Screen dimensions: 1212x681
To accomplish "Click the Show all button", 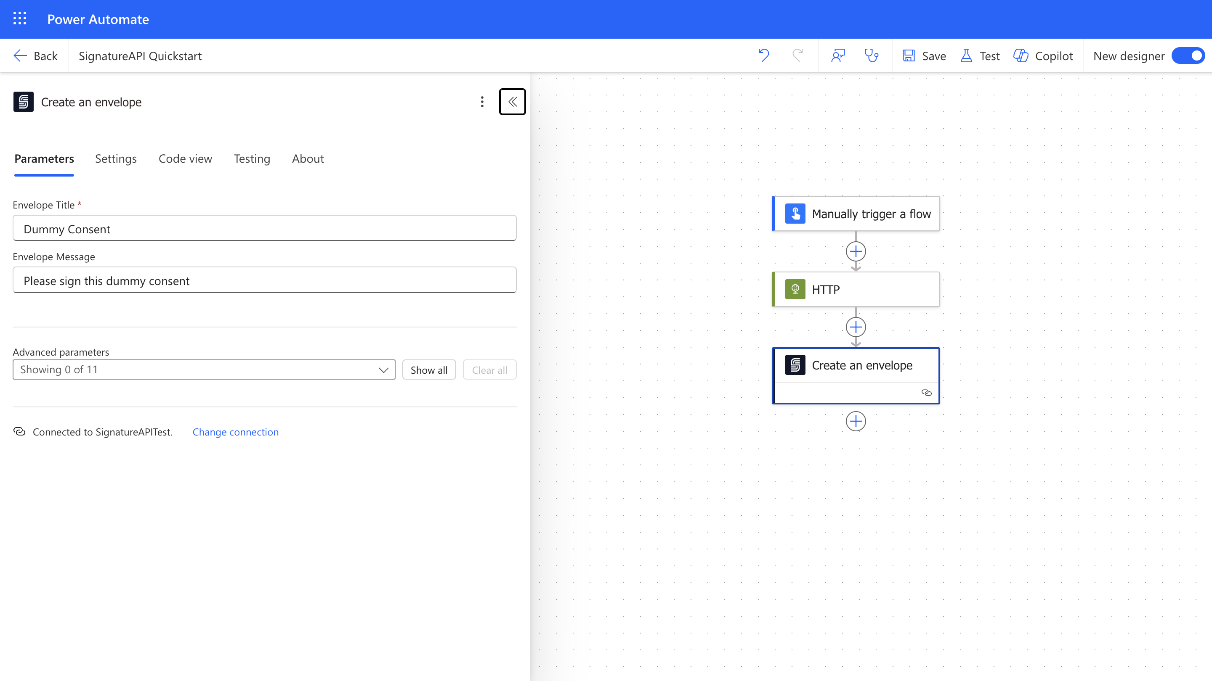I will tap(429, 370).
